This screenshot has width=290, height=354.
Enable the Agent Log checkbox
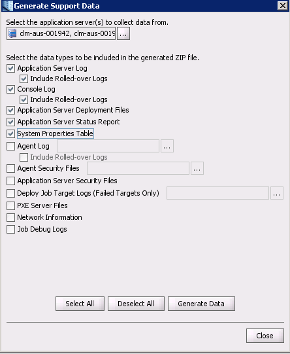[11, 146]
